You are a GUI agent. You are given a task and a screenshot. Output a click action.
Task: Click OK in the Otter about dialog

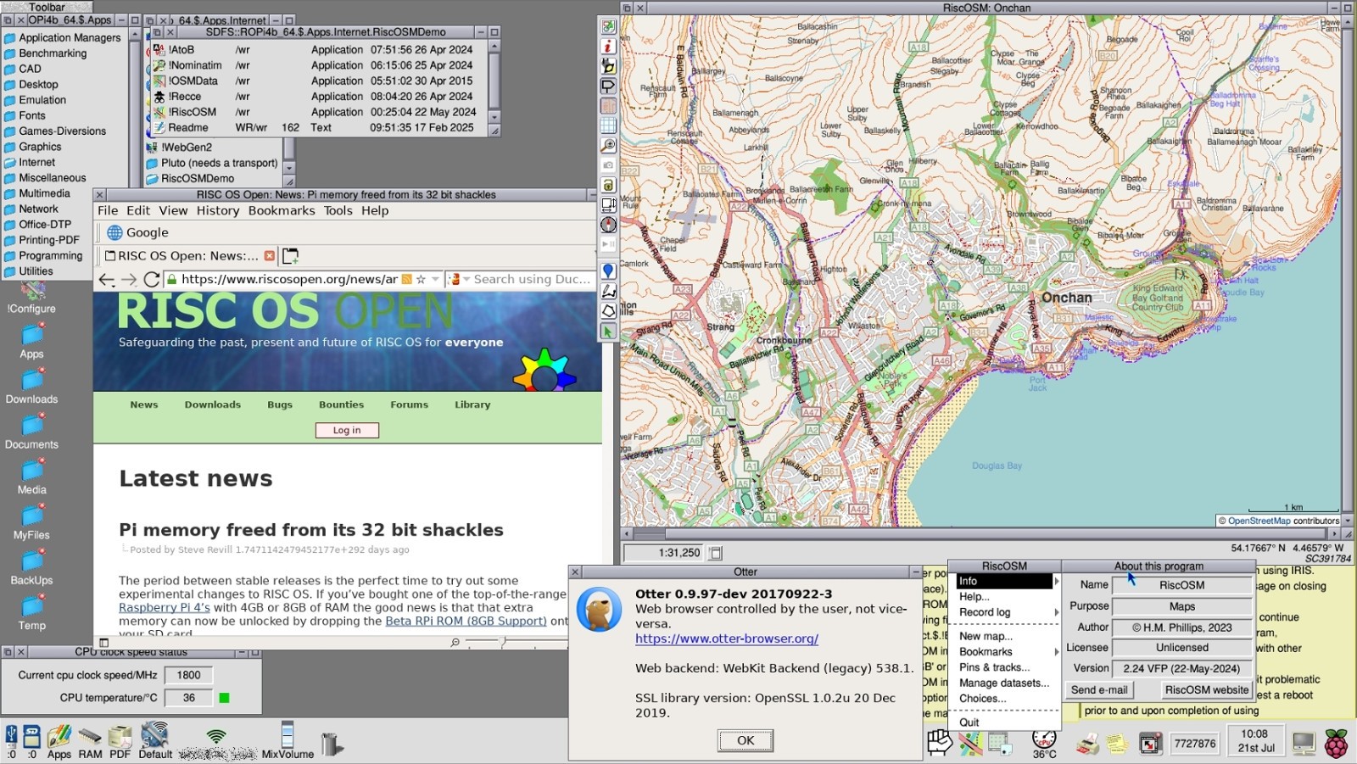(746, 740)
